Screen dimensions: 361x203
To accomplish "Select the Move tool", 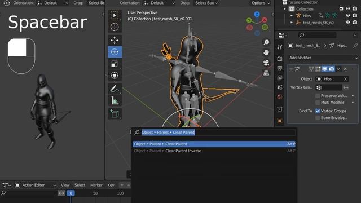I will pyautogui.click(x=115, y=40).
